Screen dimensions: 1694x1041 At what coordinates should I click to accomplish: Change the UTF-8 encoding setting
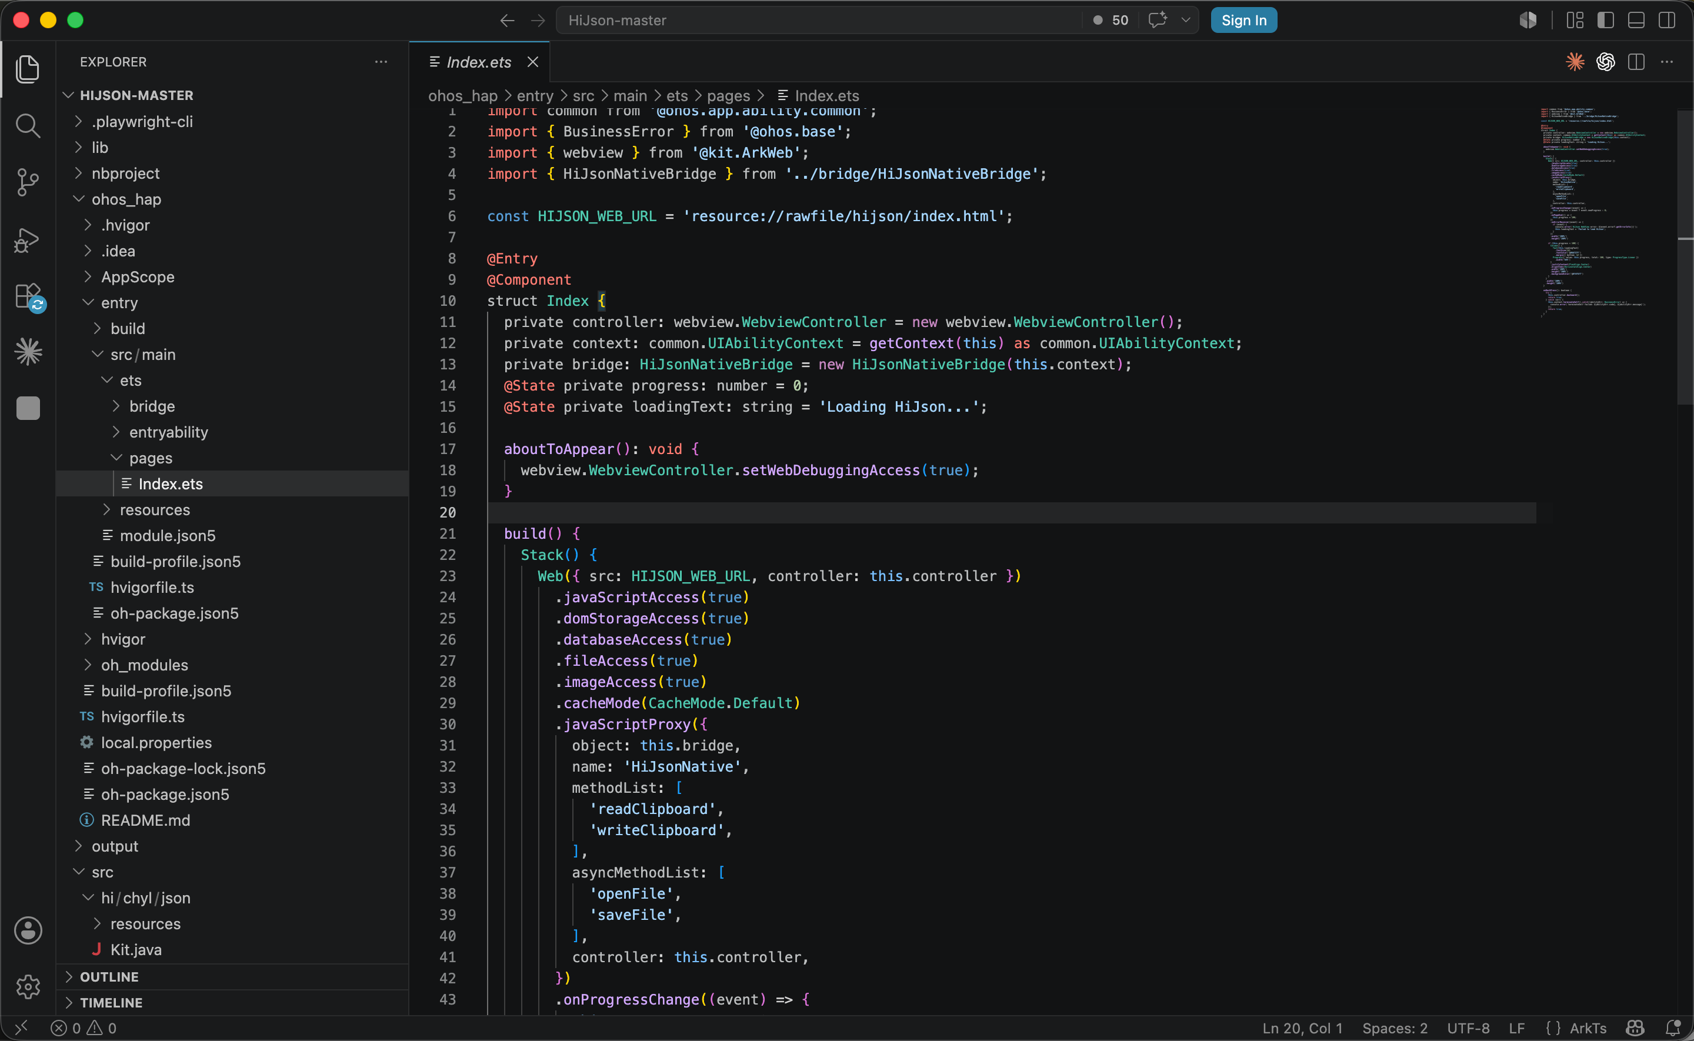click(1468, 1028)
